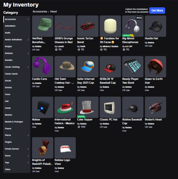Open the Big Mood Discophones thumbnail
This screenshot has height=179, width=178.
coord(133,26)
